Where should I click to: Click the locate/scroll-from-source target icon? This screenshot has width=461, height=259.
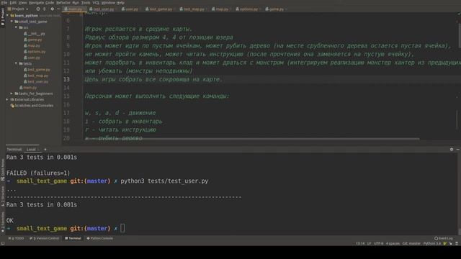38,9
